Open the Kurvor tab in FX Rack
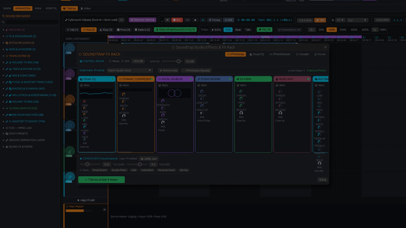 (320, 54)
